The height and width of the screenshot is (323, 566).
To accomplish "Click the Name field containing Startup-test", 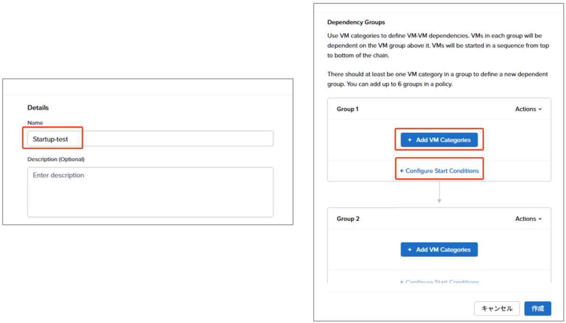I will click(150, 139).
